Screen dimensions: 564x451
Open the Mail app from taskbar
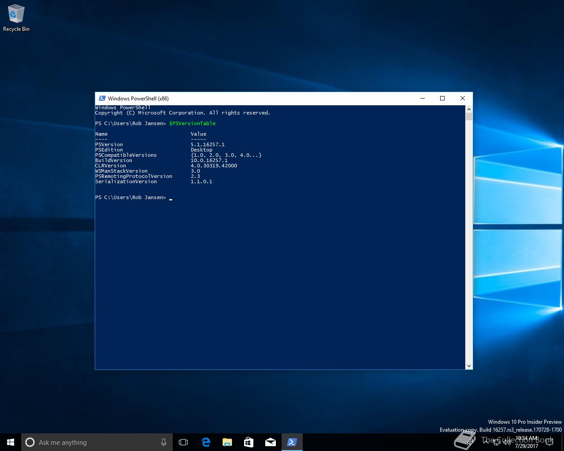pyautogui.click(x=270, y=442)
